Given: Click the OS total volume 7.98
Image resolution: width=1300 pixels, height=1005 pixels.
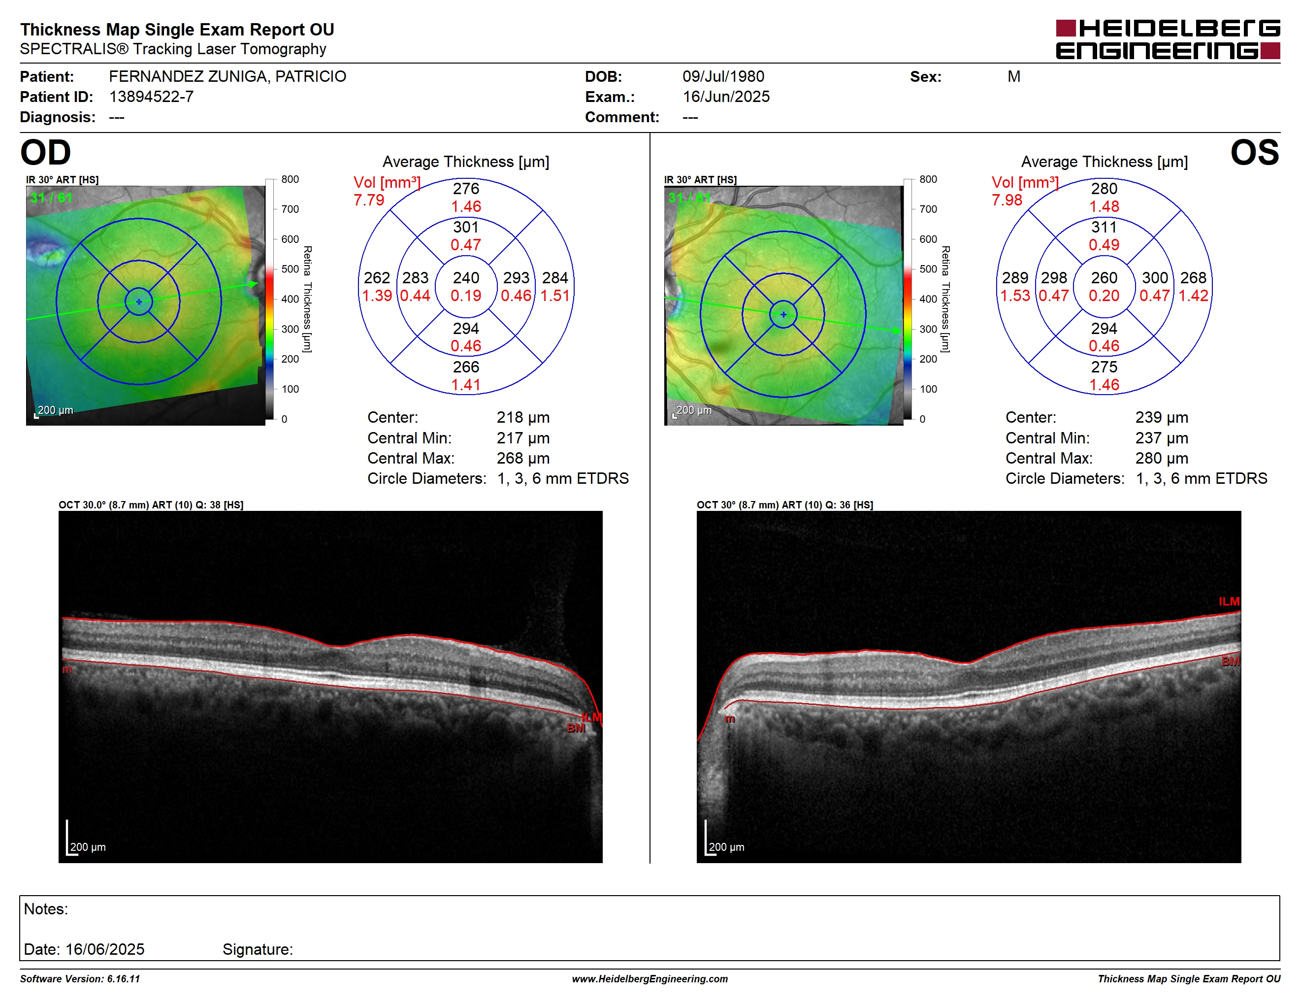Looking at the screenshot, I should coord(1007,200).
